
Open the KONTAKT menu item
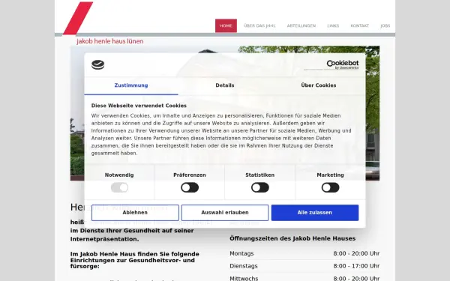pos(359,25)
